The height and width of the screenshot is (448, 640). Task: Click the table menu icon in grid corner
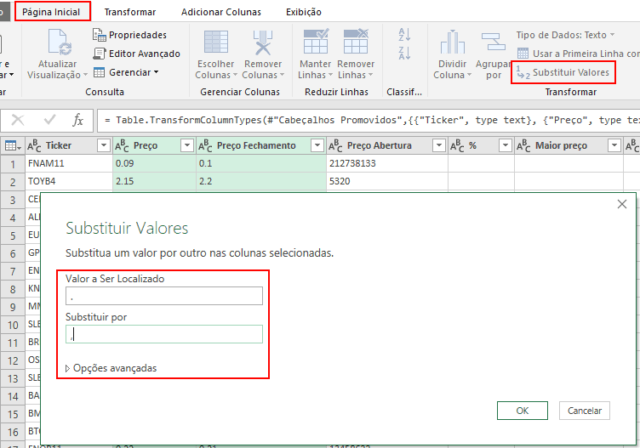pos(13,145)
